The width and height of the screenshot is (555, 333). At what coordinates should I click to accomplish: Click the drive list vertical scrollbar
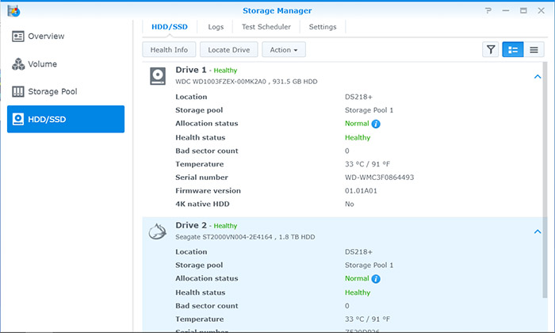coord(545,180)
